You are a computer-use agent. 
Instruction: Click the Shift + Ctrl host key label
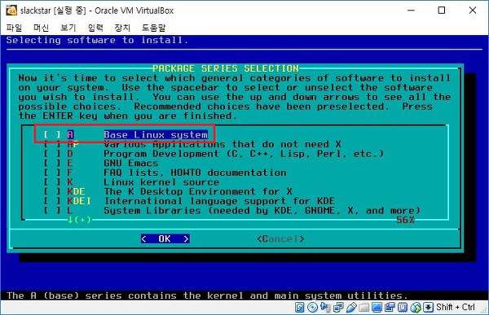tap(456, 307)
